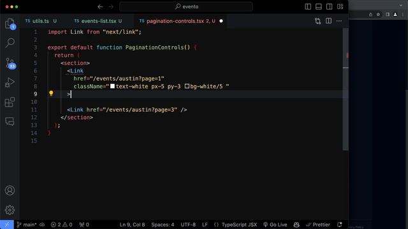Click the profile icon in browser window
This screenshot has height=229, width=408.
tap(395, 15)
